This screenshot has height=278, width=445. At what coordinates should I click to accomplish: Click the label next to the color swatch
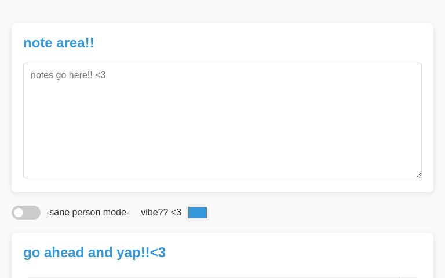(x=161, y=213)
